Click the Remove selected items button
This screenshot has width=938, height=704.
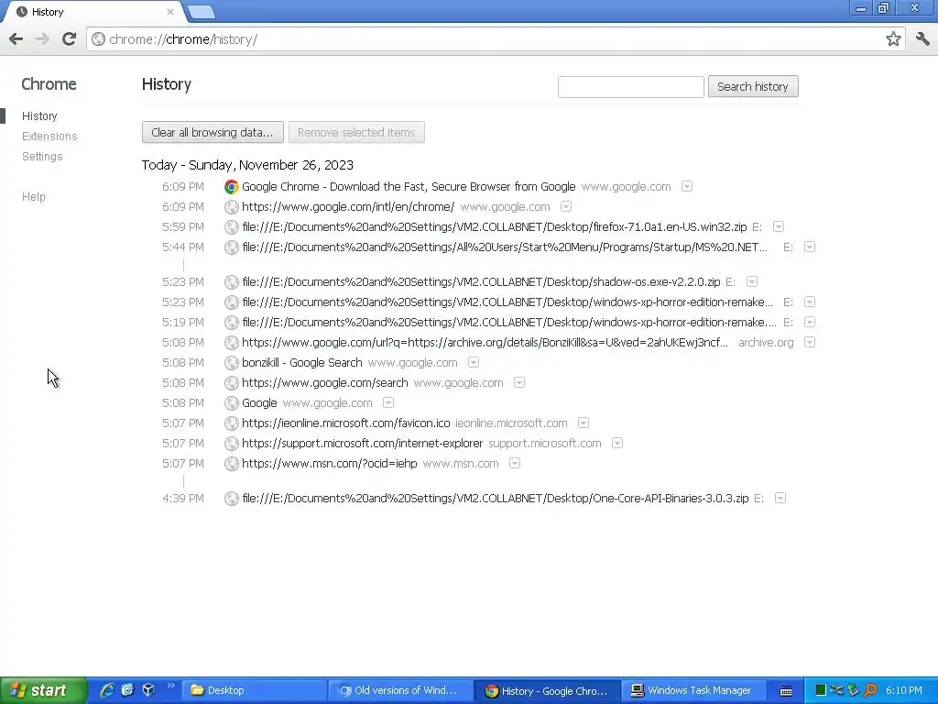[x=356, y=132]
